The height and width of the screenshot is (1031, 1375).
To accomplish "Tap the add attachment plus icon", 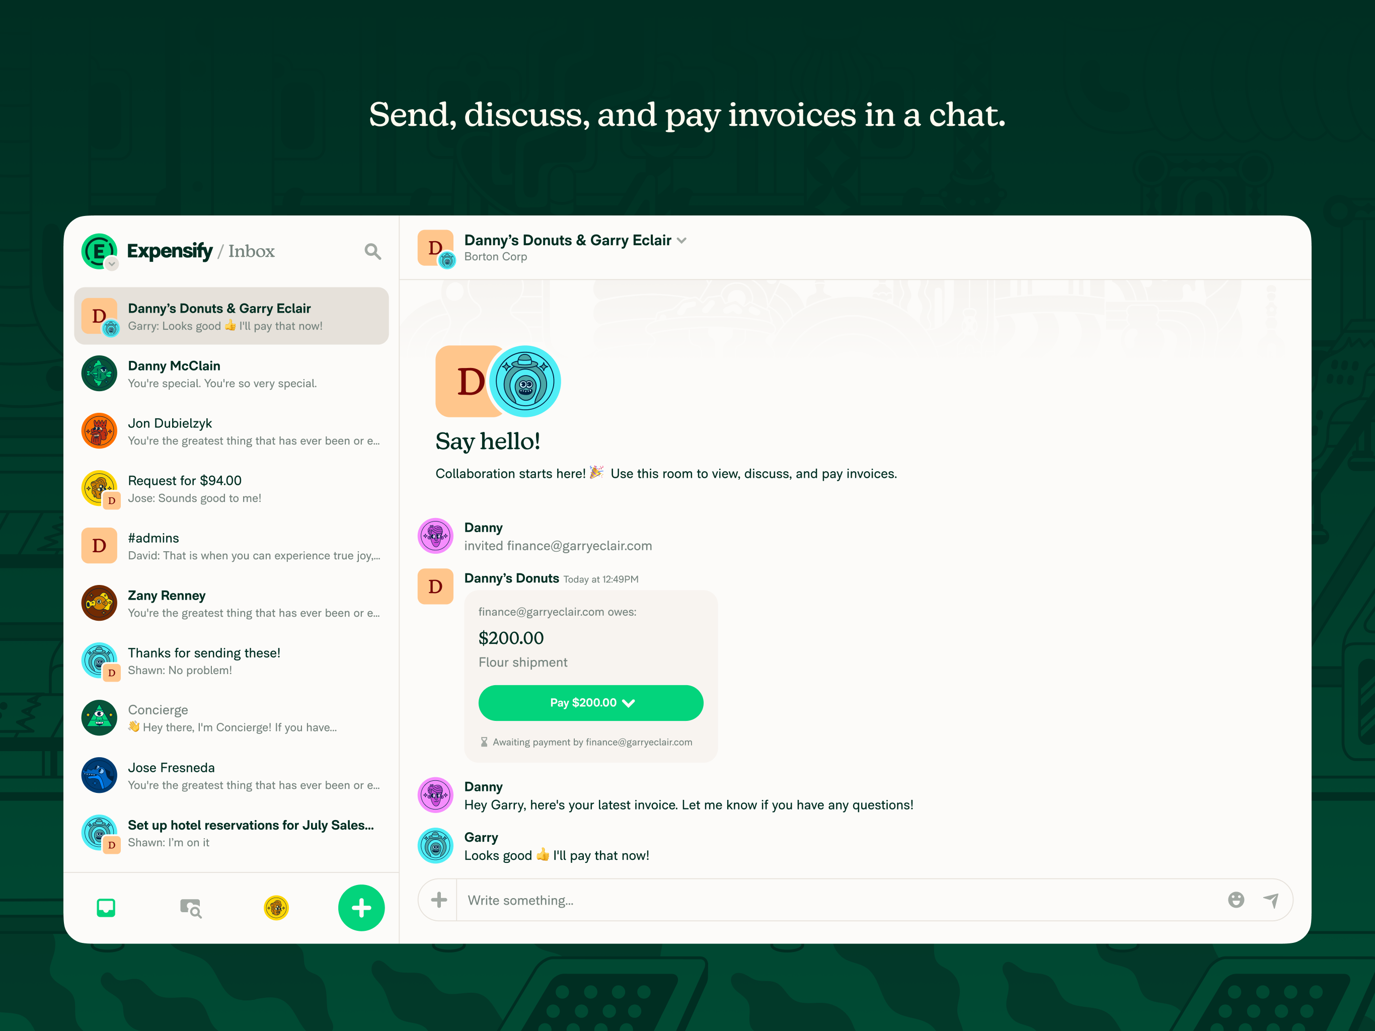I will pos(438,900).
